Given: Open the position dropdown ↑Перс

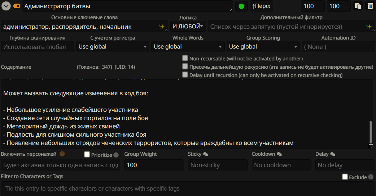Looking at the screenshot, I should tap(261, 6).
